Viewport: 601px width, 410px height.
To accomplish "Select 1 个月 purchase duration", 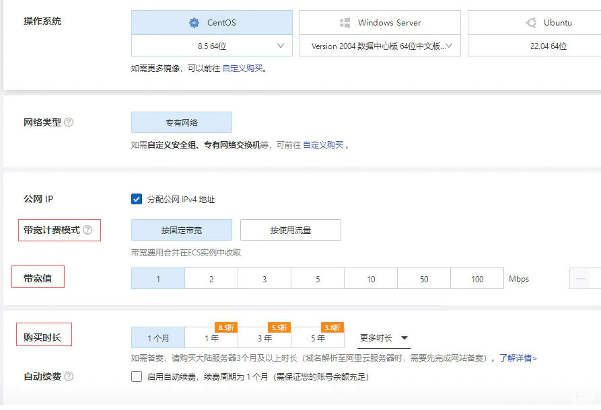I will point(158,338).
